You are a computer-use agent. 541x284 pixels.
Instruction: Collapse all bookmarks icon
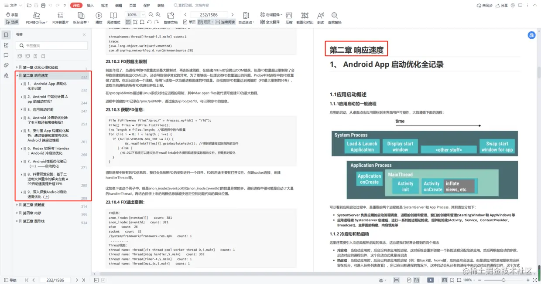tap(27, 56)
